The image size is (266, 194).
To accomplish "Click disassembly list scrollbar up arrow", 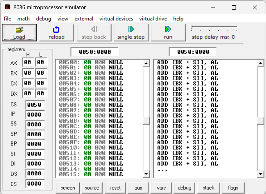I will [x=260, y=63].
